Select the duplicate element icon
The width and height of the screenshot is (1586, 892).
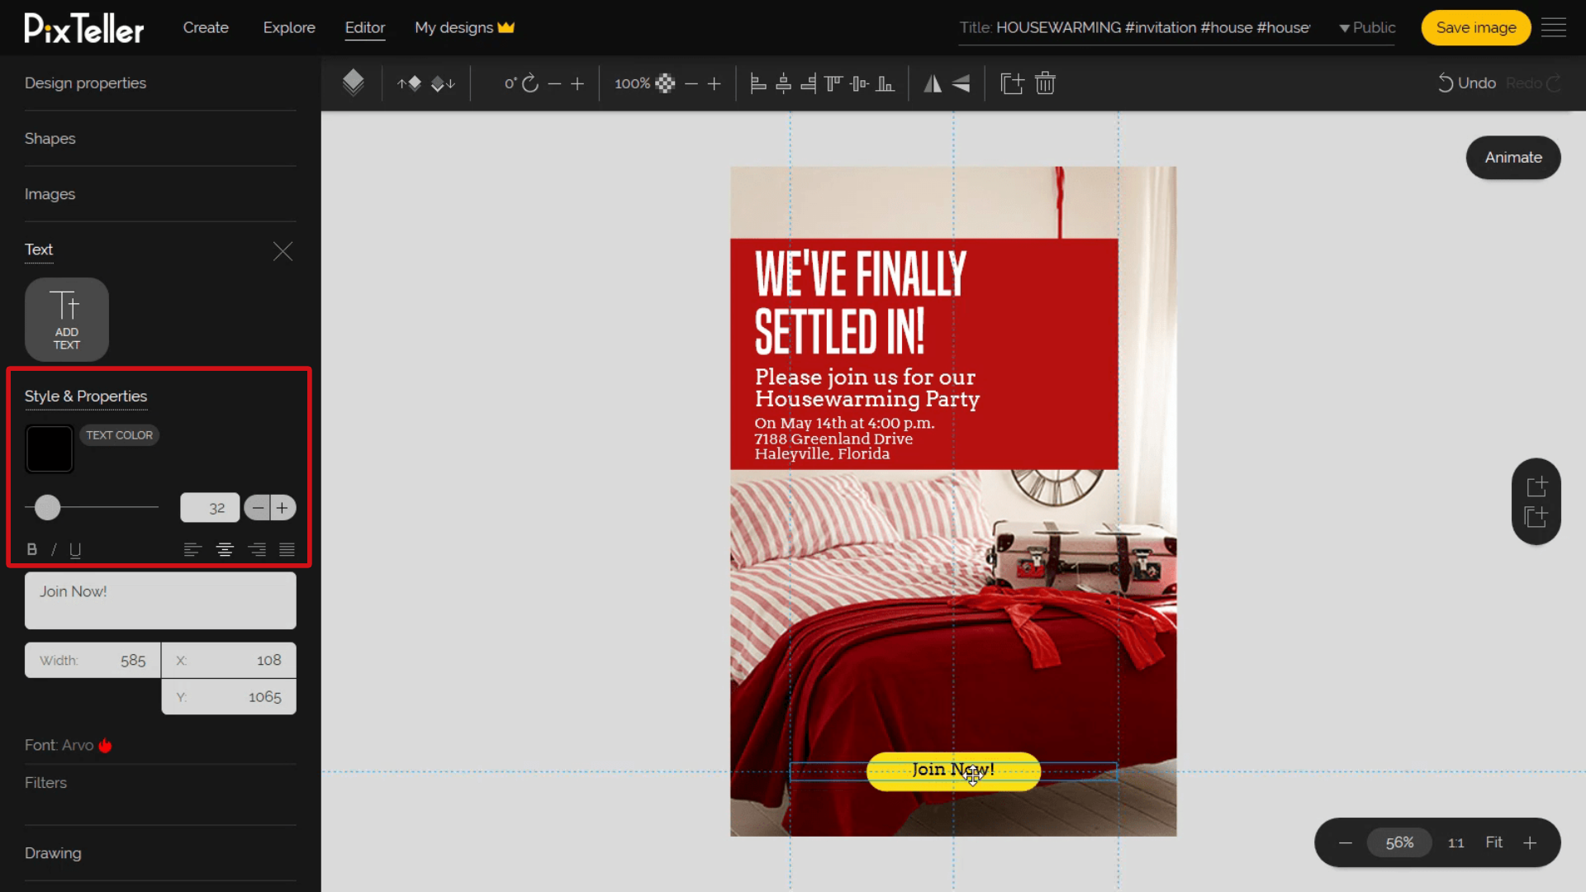[x=1009, y=83]
